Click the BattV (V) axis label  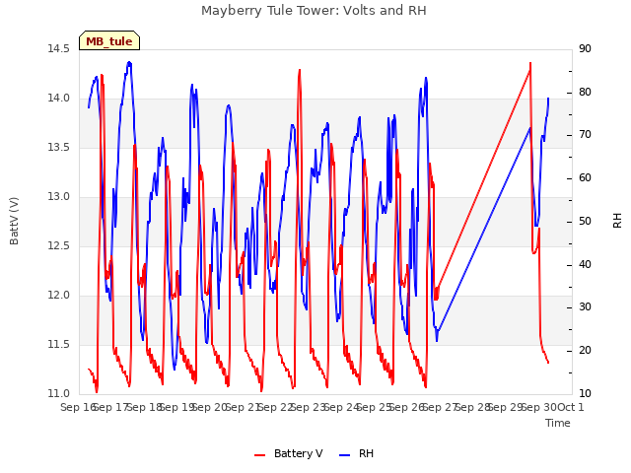click(14, 221)
